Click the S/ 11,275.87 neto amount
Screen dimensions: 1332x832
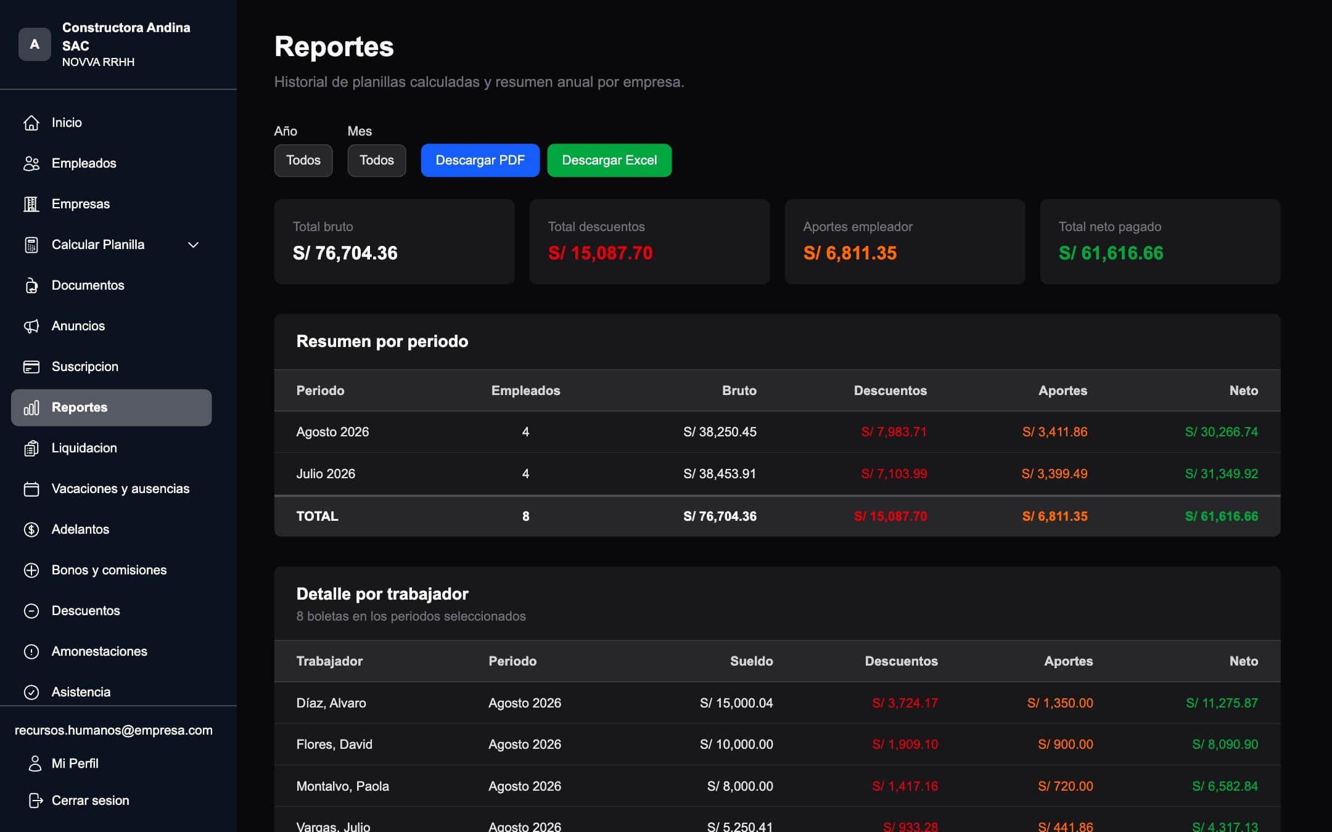click(x=1222, y=703)
